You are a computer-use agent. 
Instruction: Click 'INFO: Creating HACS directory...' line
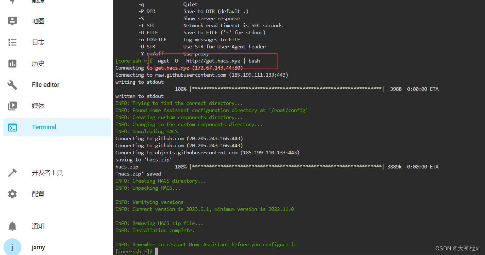tap(161, 181)
